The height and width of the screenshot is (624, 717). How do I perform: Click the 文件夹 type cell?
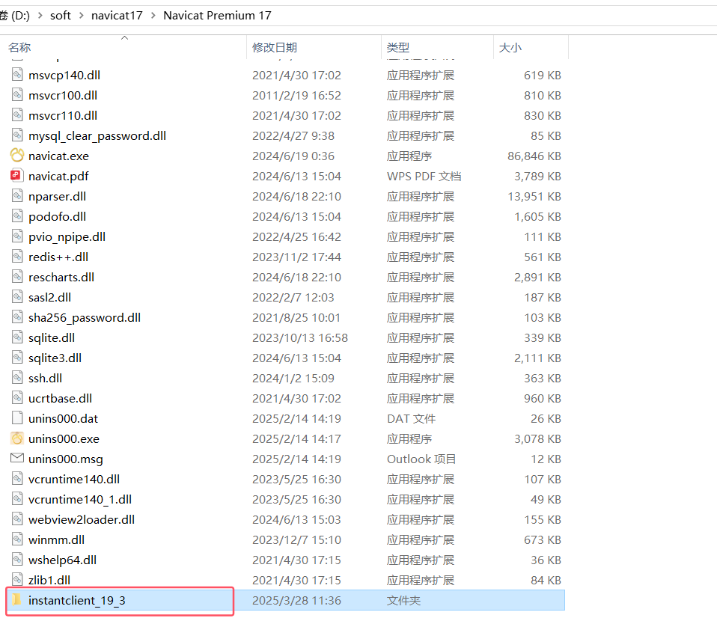[x=403, y=600]
